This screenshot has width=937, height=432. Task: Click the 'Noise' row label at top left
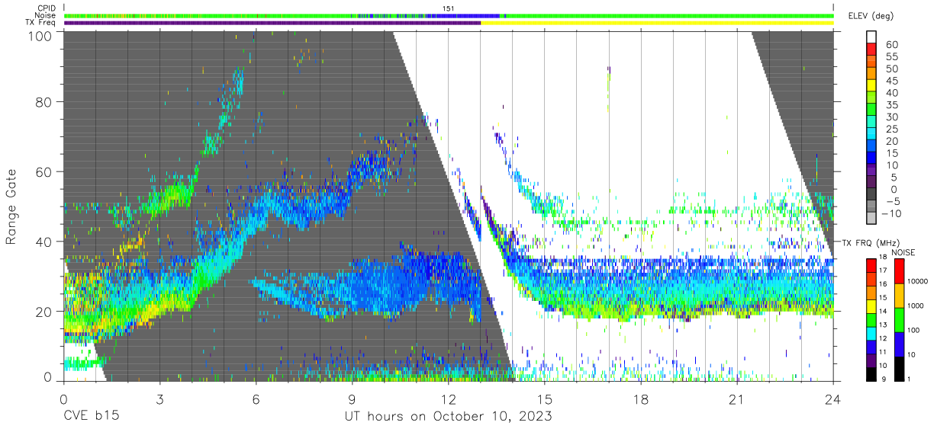pos(44,15)
